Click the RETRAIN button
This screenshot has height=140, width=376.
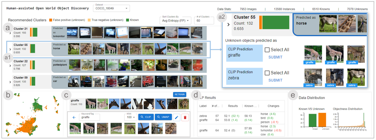click(x=179, y=95)
